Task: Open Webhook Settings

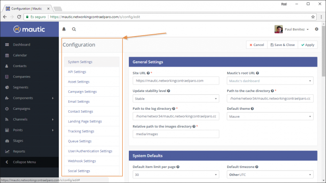Action: point(92,161)
